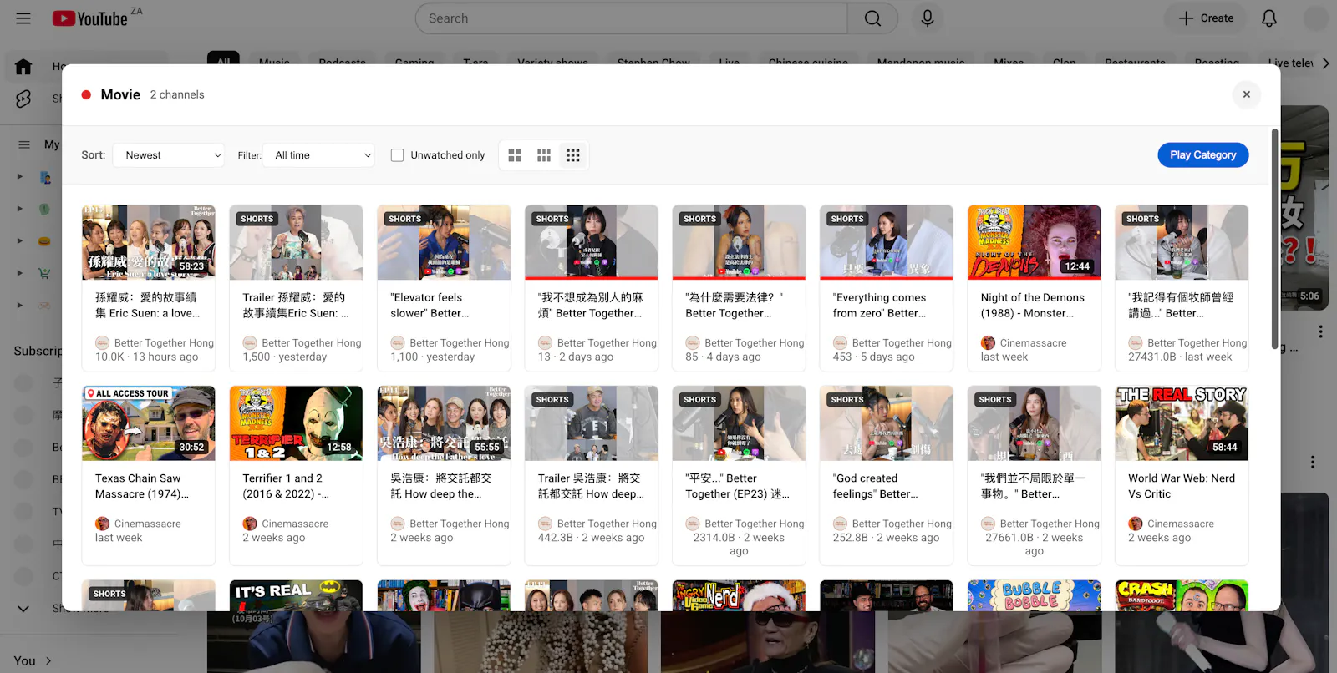Open Texas Chain Saw Massacre title link
Image resolution: width=1337 pixels, height=673 pixels.
[x=142, y=486]
